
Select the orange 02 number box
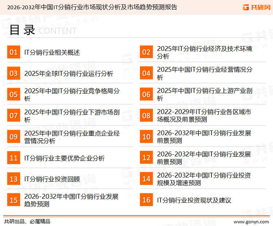[x=146, y=52]
